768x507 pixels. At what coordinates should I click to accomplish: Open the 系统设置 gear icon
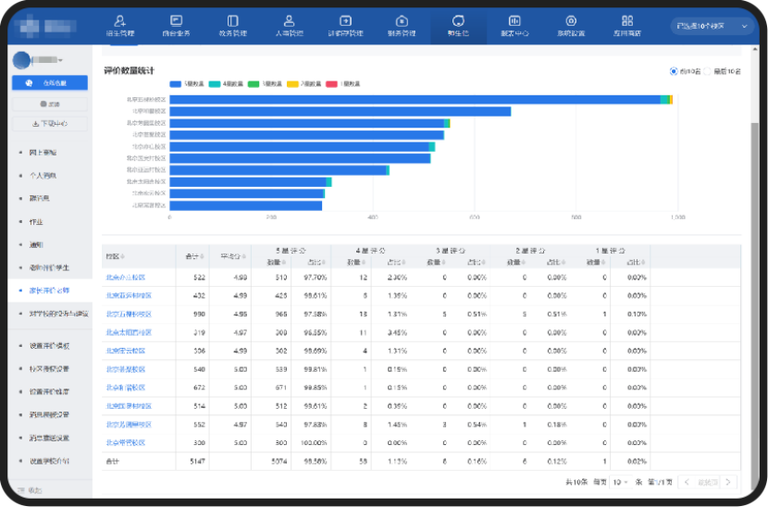571,24
